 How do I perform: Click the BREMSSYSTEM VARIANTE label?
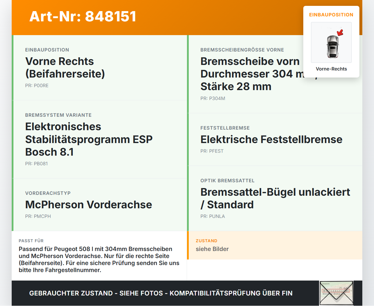[x=58, y=115]
